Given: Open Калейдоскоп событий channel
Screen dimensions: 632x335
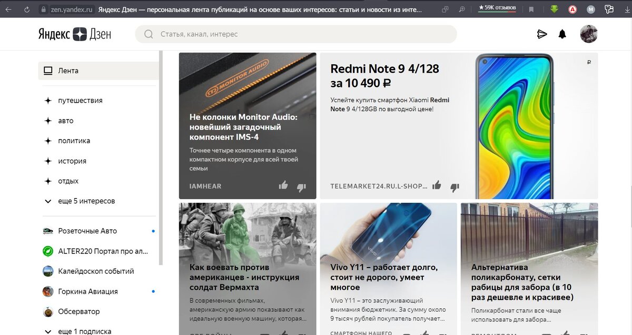Looking at the screenshot, I should [96, 271].
